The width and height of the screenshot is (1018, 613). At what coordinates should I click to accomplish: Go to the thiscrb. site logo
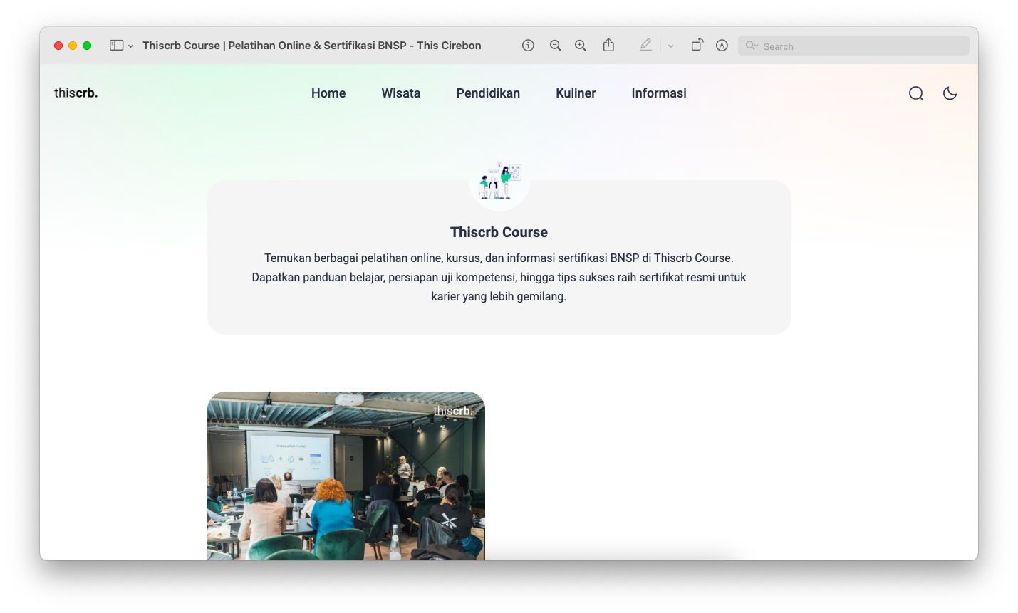pyautogui.click(x=76, y=93)
